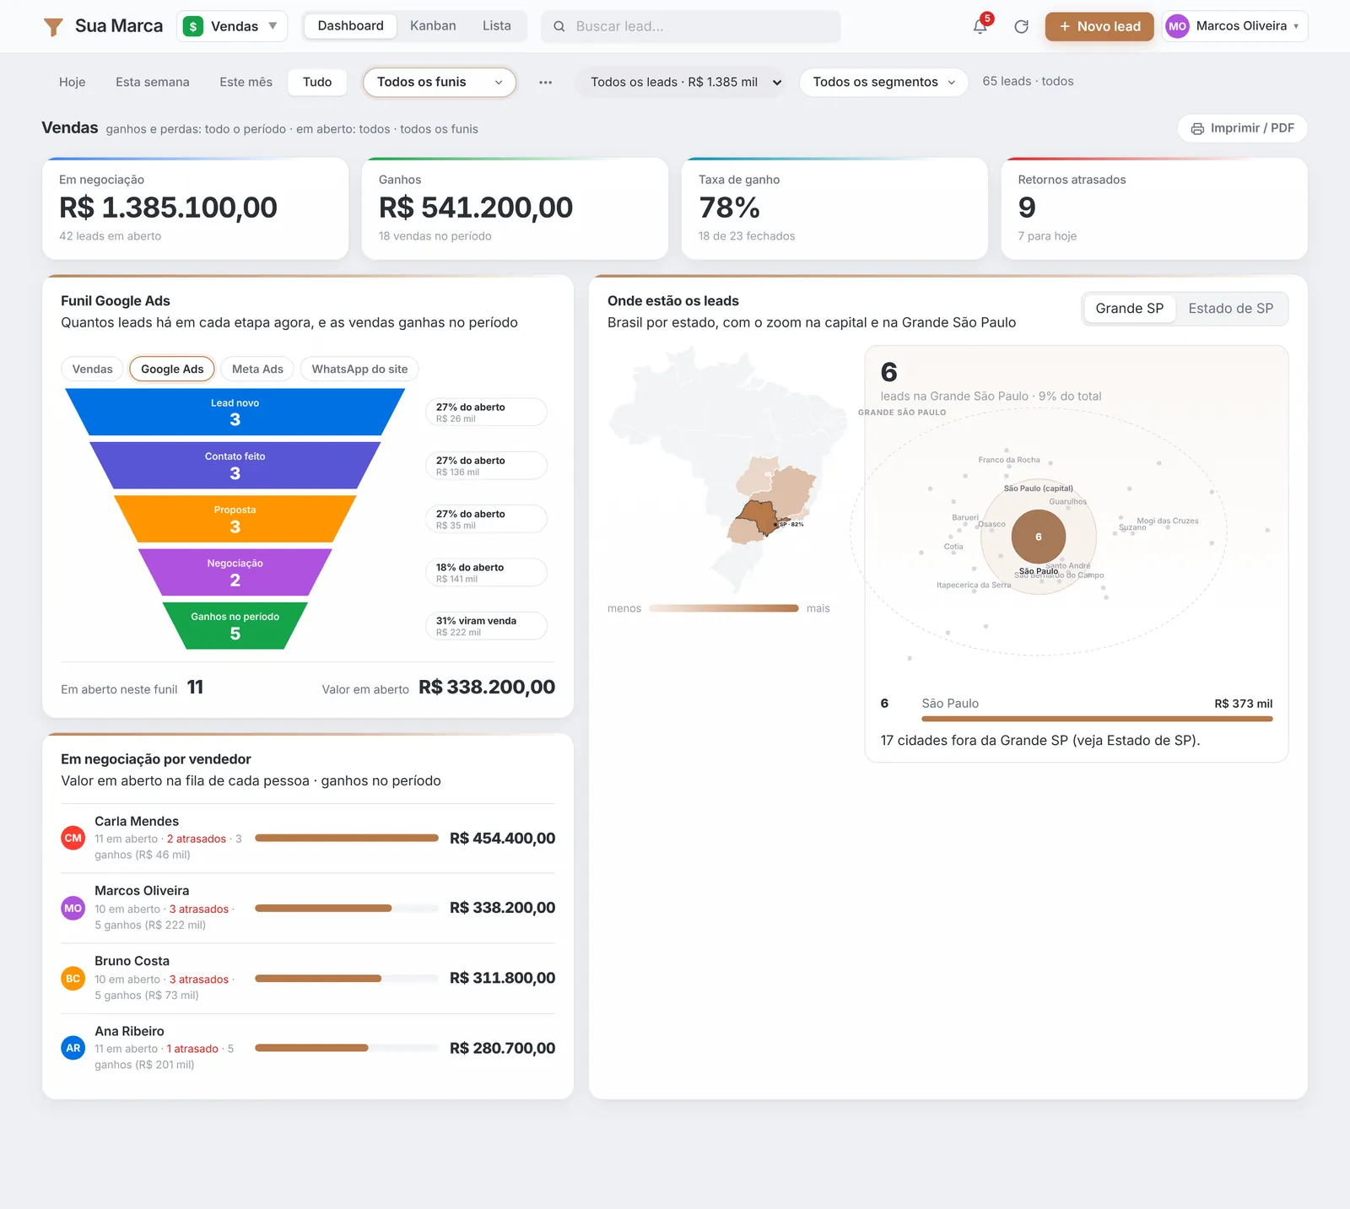Viewport: 1350px width, 1209px height.
Task: Select the Meta Ads funnel tab
Action: (257, 369)
